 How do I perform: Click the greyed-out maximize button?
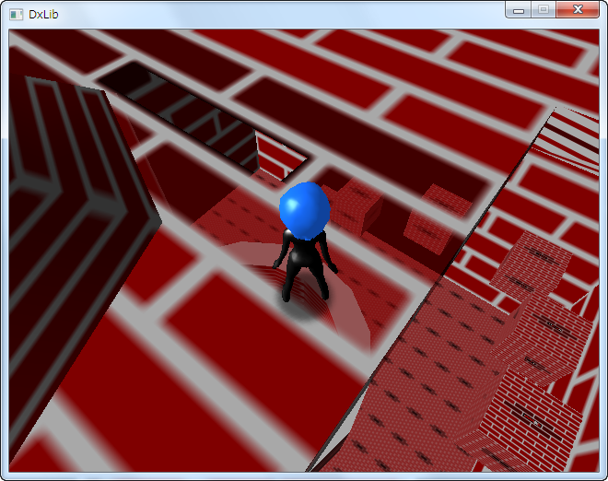(x=543, y=9)
